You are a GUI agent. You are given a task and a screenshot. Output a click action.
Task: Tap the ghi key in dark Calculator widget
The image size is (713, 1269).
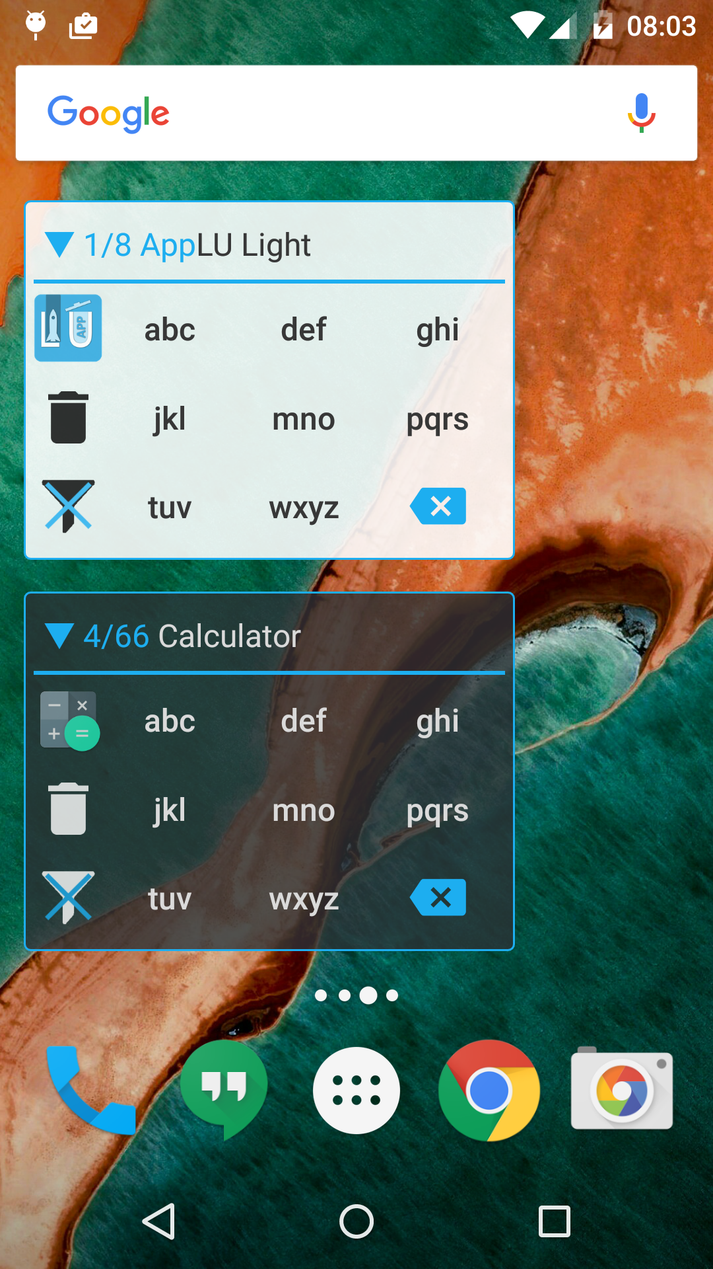point(438,721)
